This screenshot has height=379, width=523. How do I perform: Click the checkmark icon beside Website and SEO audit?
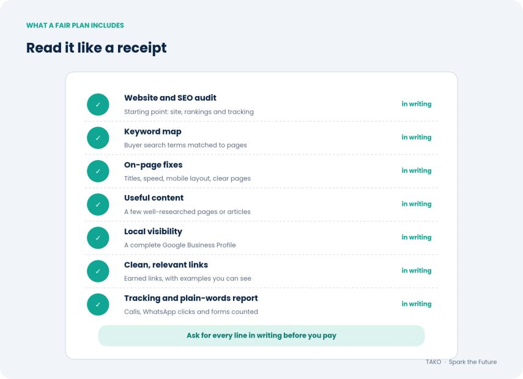tap(98, 105)
